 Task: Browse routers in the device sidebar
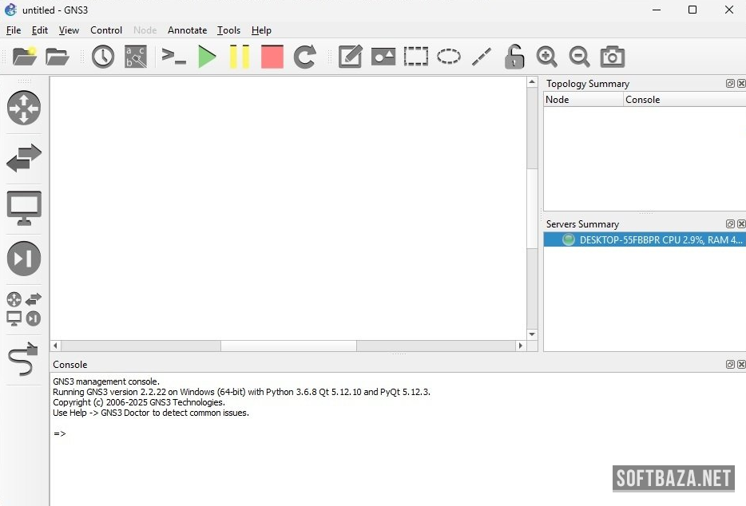pyautogui.click(x=24, y=108)
